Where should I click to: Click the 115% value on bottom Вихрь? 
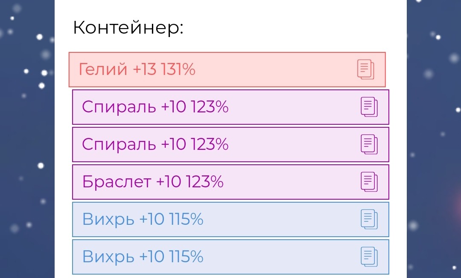(186, 257)
